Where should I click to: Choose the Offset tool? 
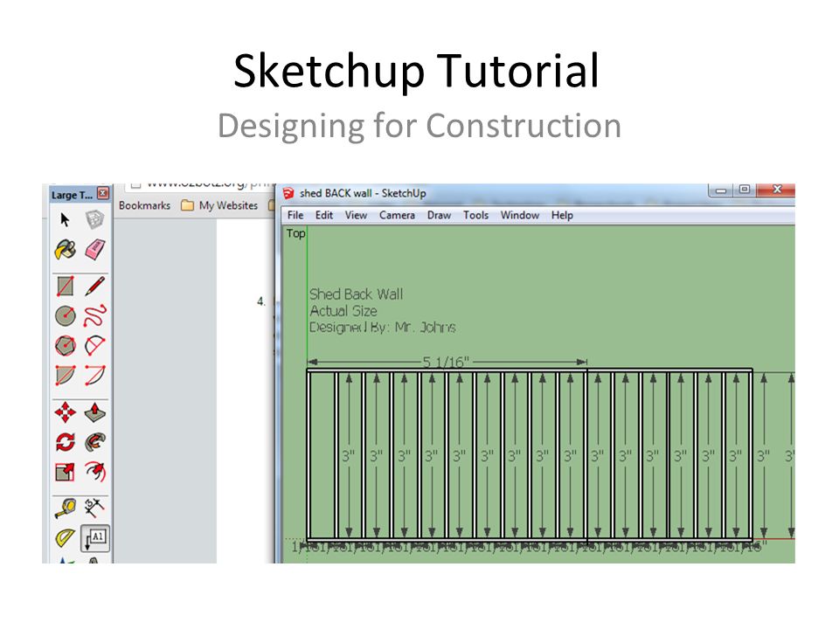click(x=94, y=472)
